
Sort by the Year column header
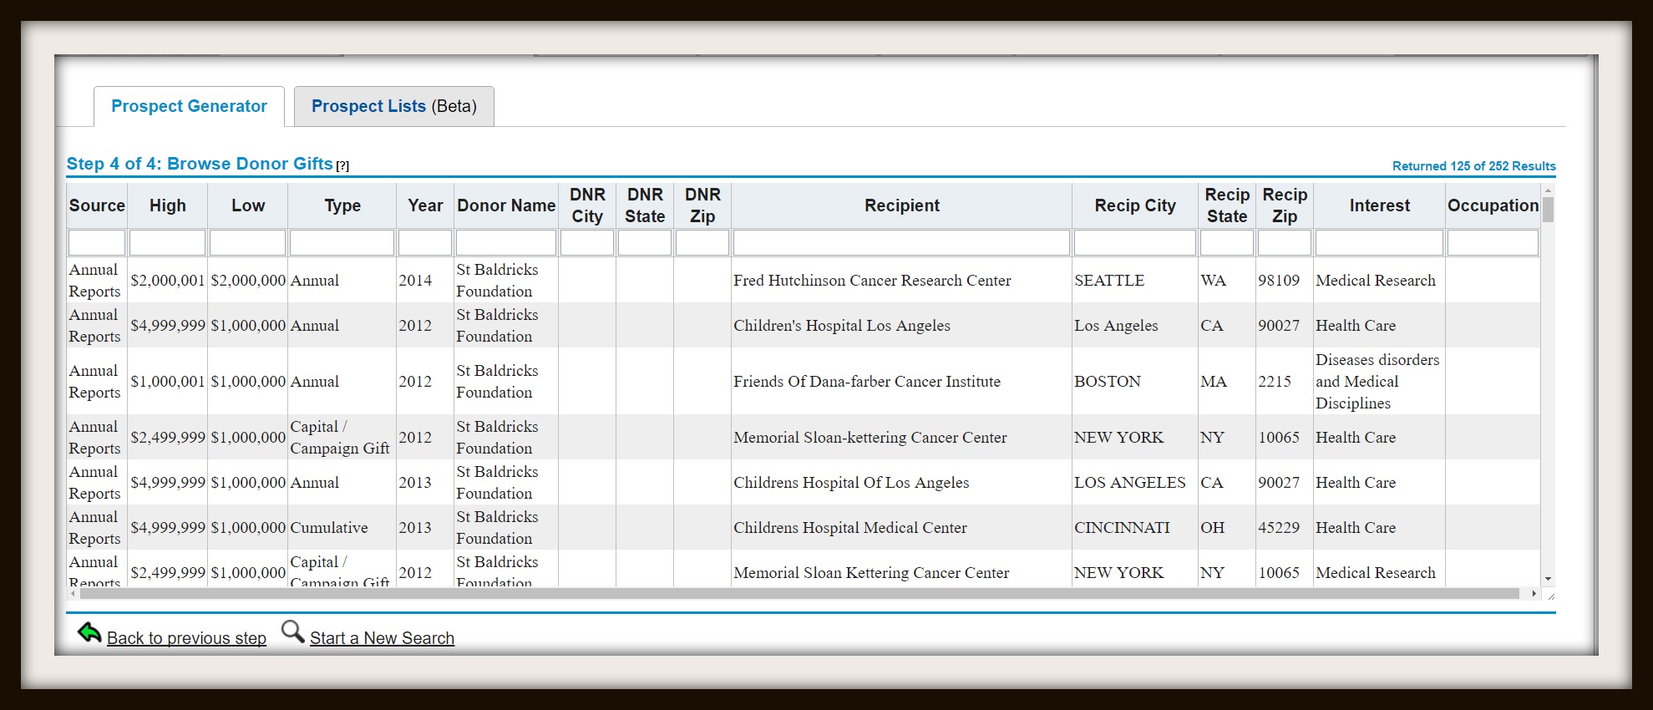(425, 205)
